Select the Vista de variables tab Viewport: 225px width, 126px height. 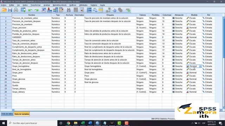22,114
